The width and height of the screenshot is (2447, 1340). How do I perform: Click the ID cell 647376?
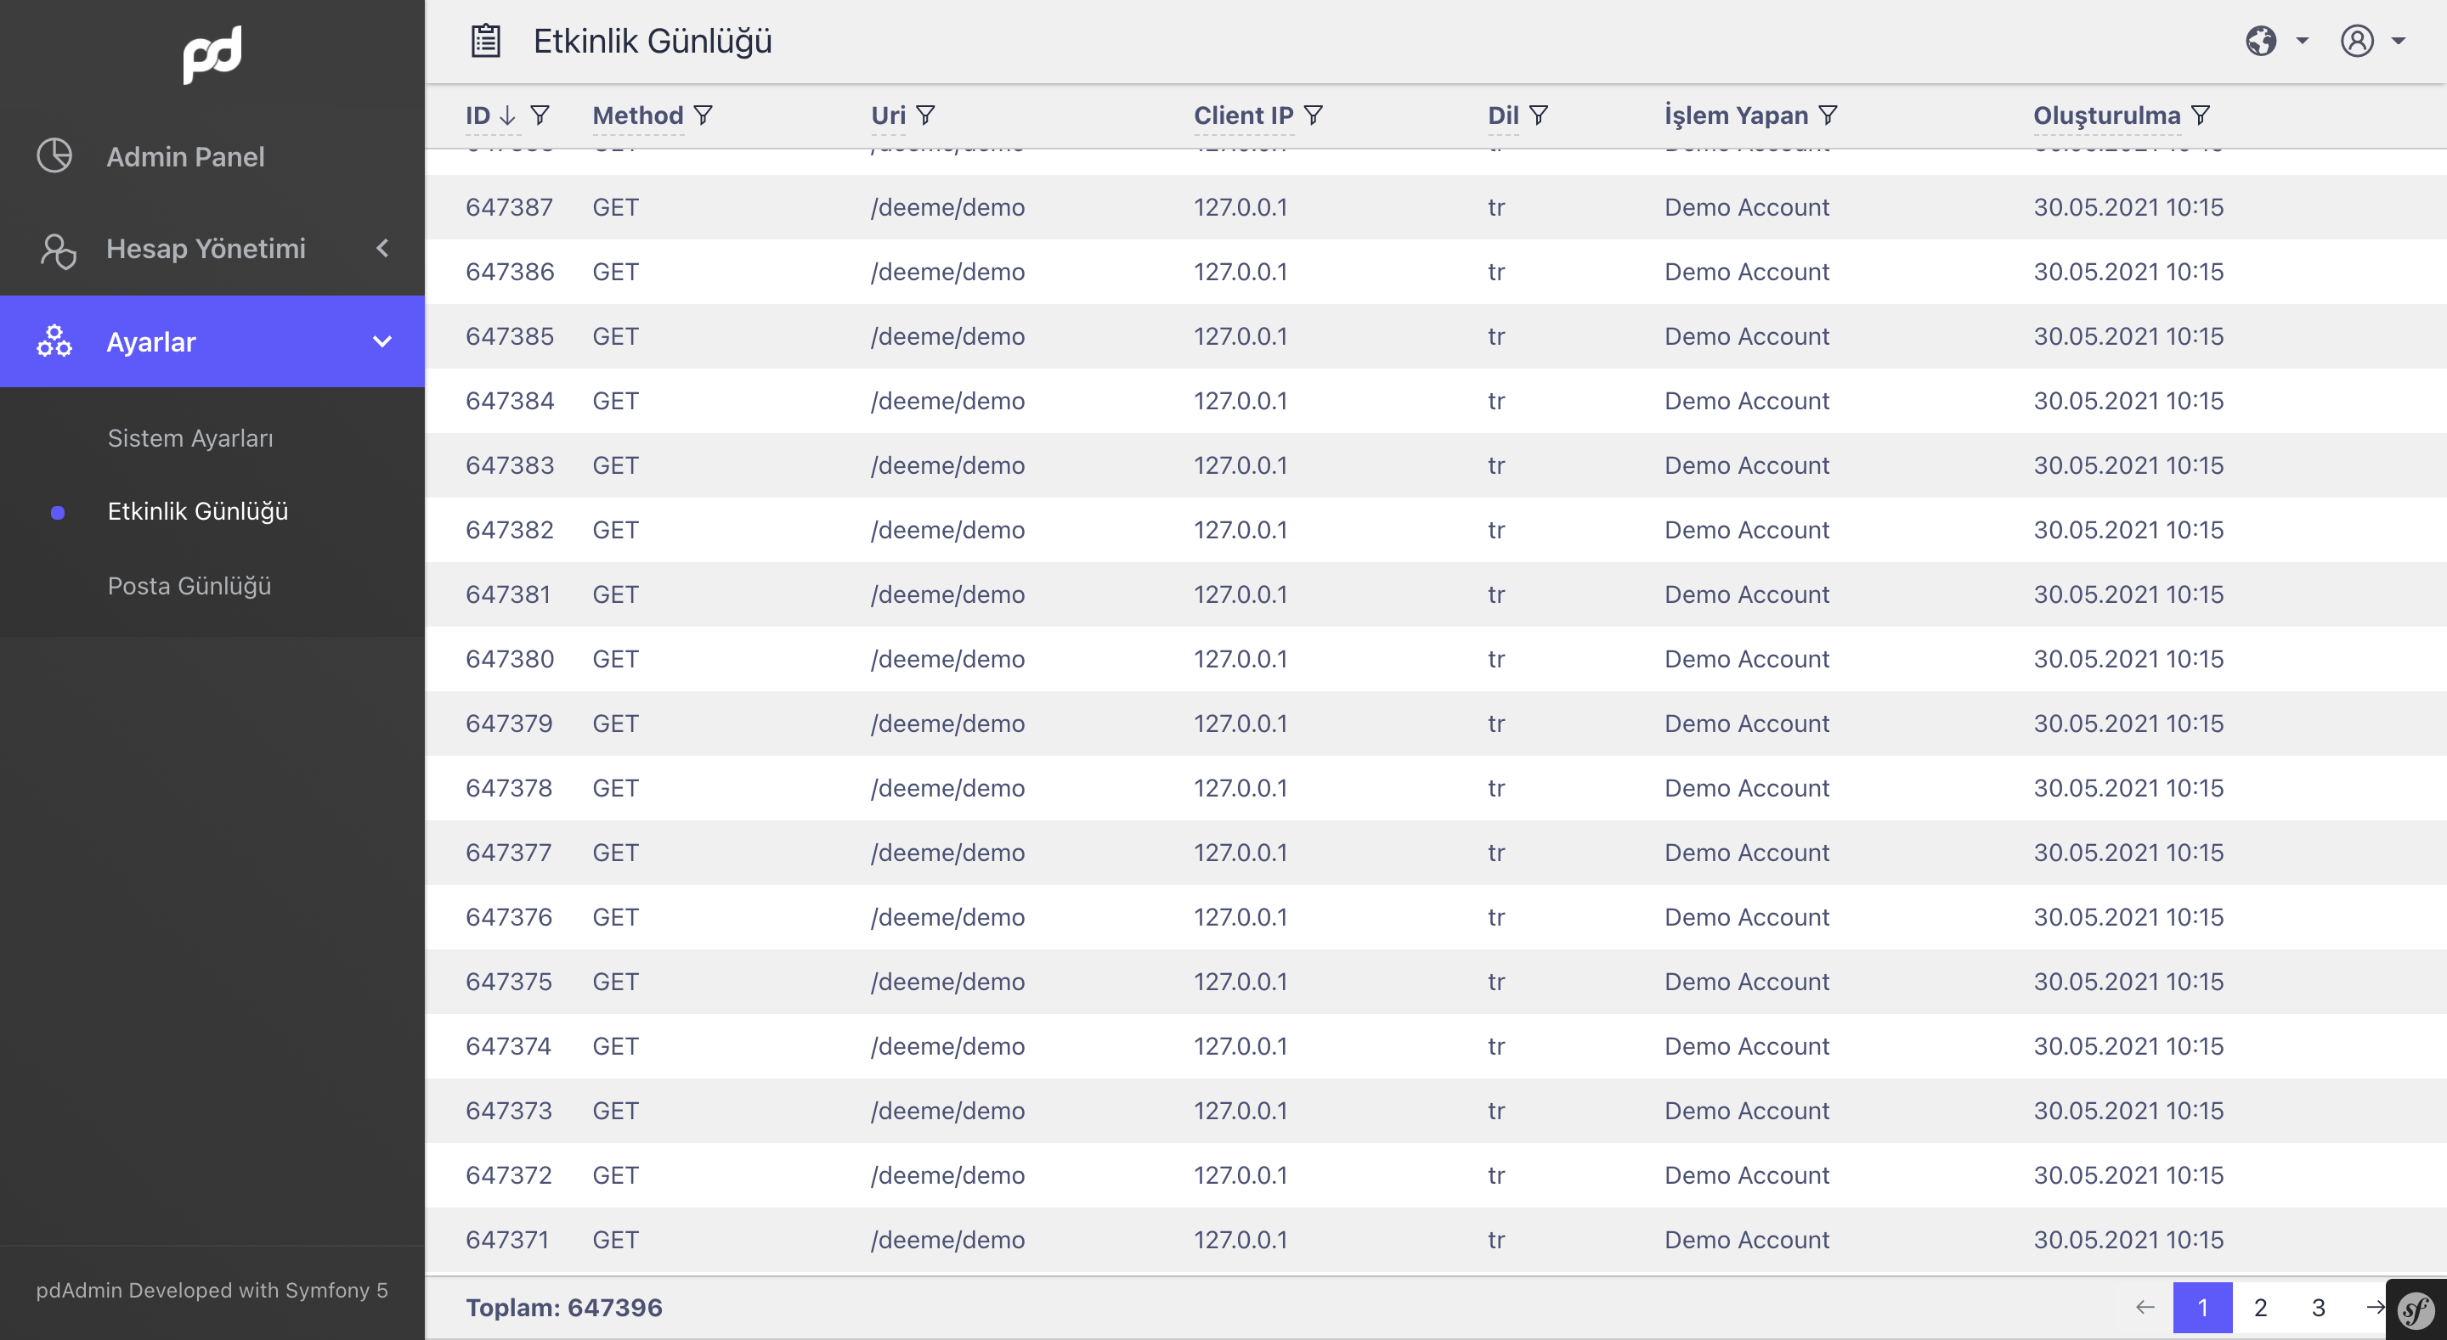point(509,917)
